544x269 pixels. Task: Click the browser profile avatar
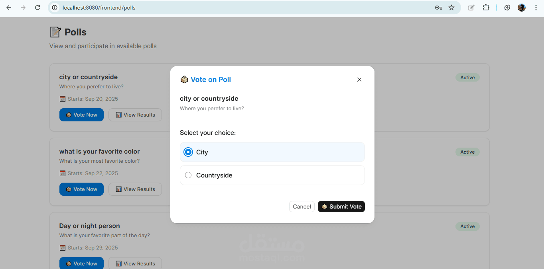click(x=522, y=8)
